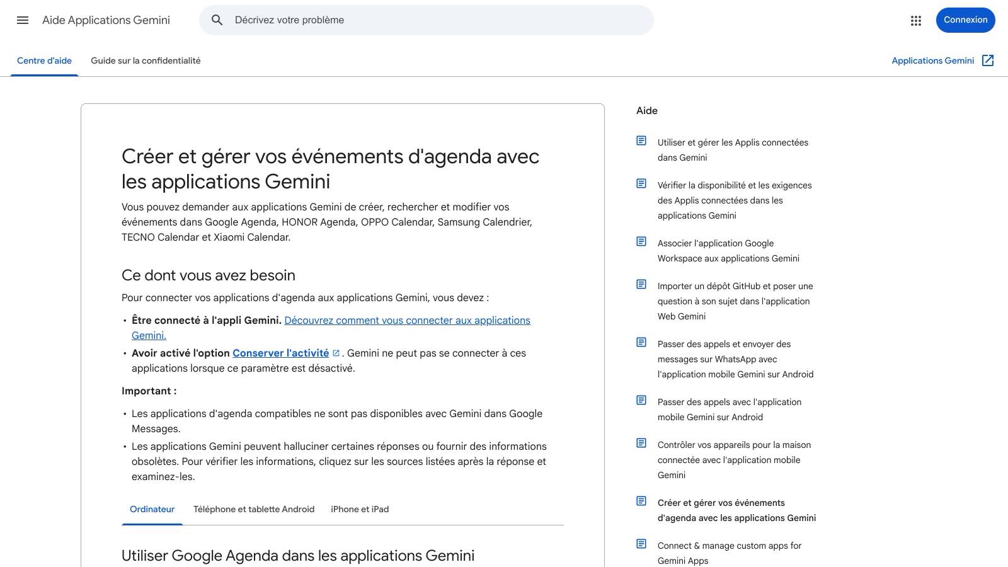Switch to the iPhone et iPad tab
1008x567 pixels.
(x=360, y=509)
